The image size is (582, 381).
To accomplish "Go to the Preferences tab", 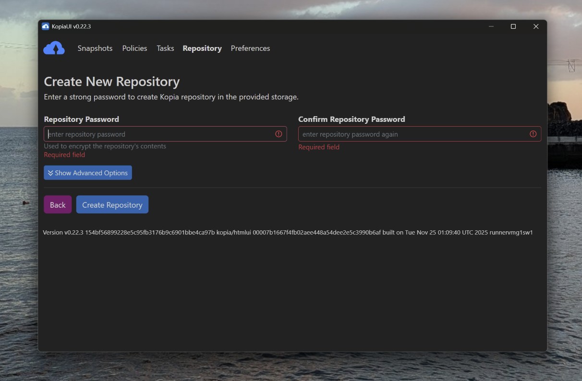I will tap(250, 48).
